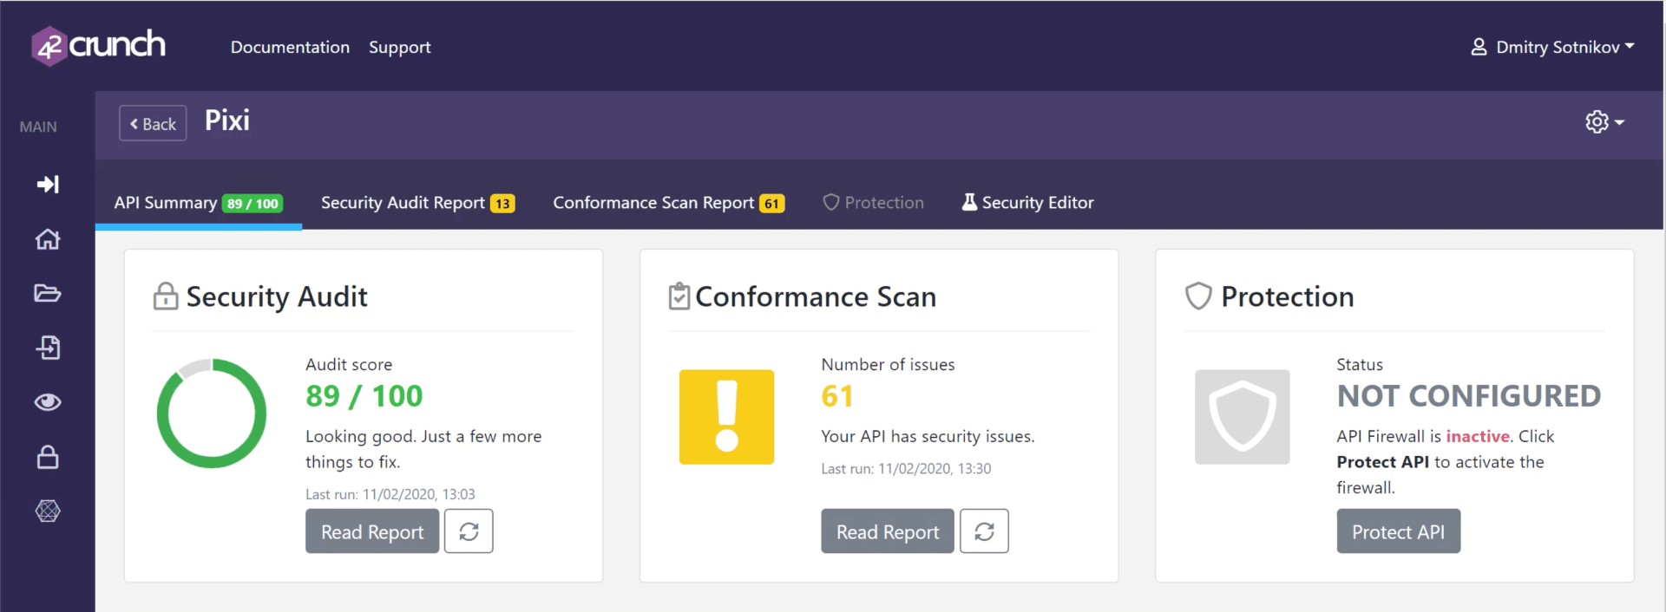Open the Protection tab
The height and width of the screenshot is (612, 1666).
873,203
